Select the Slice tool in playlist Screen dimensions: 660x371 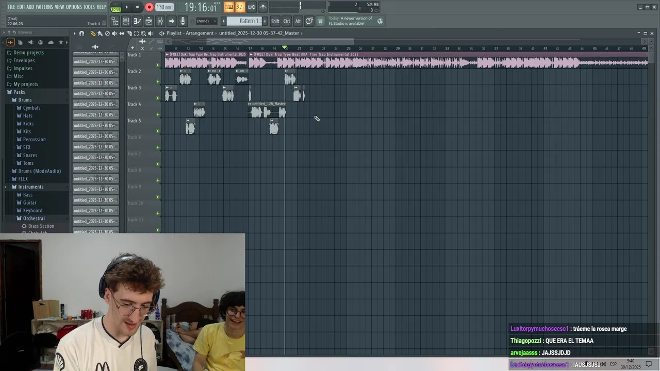129,33
